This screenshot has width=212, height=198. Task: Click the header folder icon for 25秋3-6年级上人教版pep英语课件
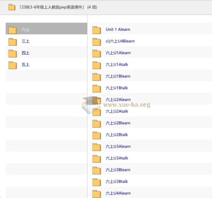click(12, 7)
